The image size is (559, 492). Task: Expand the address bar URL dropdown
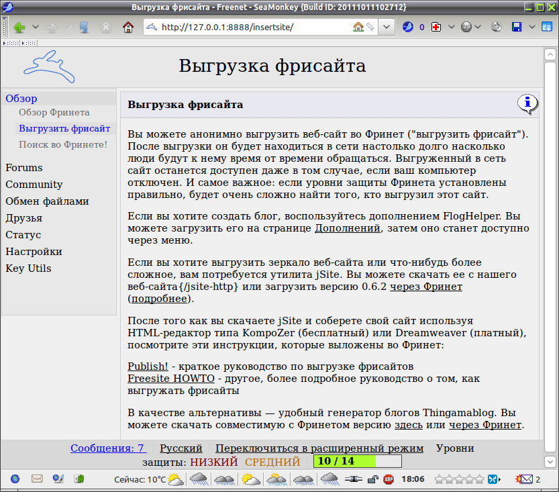(x=387, y=27)
